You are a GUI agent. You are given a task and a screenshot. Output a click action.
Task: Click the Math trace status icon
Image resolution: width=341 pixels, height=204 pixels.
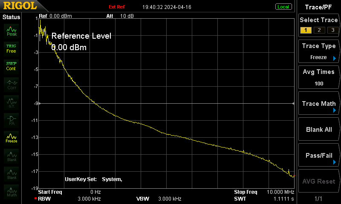coord(12,192)
